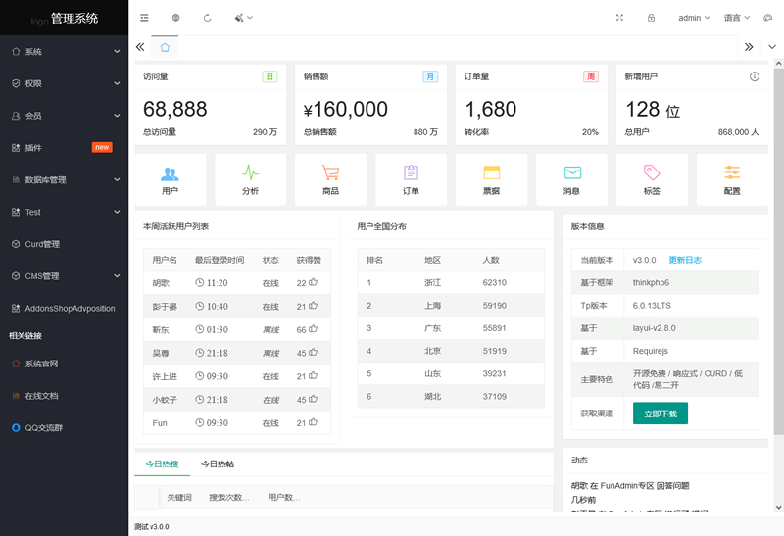This screenshot has width=784, height=536.
Task: Open the 更新日志 changelog link
Action: pos(685,260)
